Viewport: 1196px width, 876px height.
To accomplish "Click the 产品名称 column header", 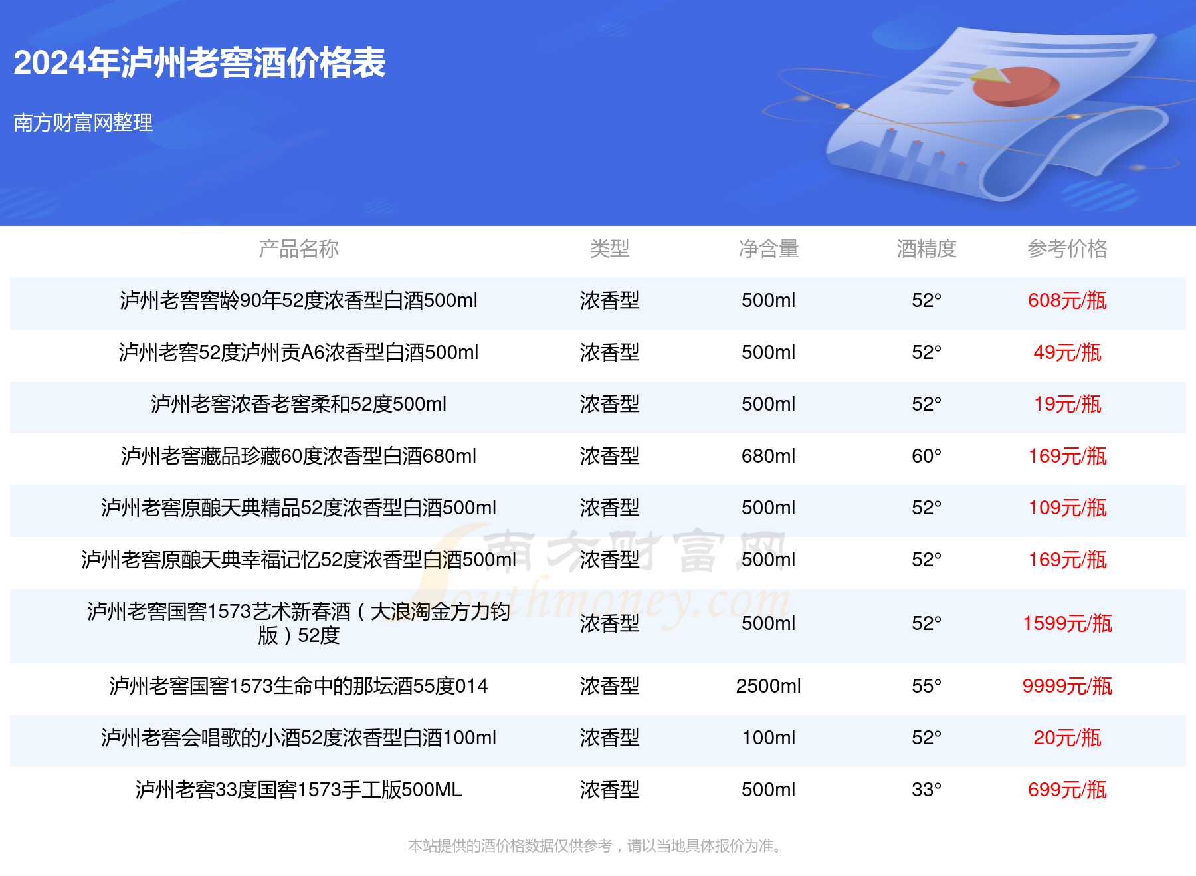I will click(298, 249).
